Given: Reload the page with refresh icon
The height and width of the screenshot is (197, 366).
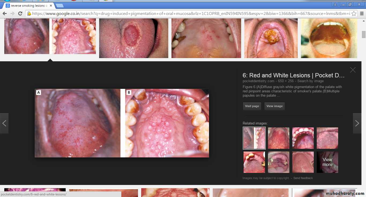Looking at the screenshot, I should [20, 13].
